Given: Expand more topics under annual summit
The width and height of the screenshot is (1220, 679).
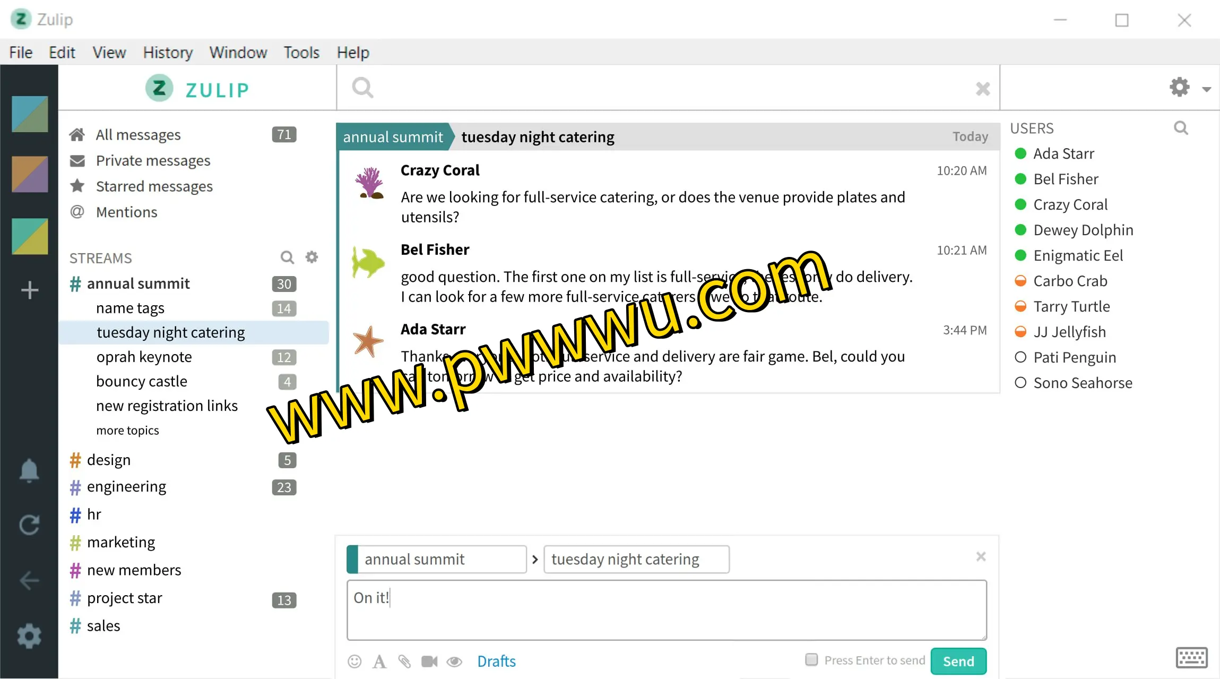Looking at the screenshot, I should pos(127,431).
